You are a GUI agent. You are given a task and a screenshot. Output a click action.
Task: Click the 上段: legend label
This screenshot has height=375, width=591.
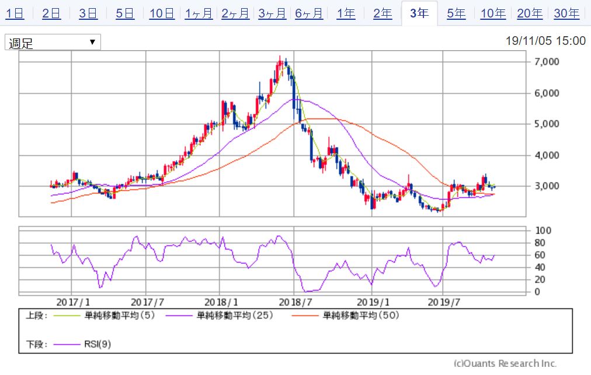(37, 316)
